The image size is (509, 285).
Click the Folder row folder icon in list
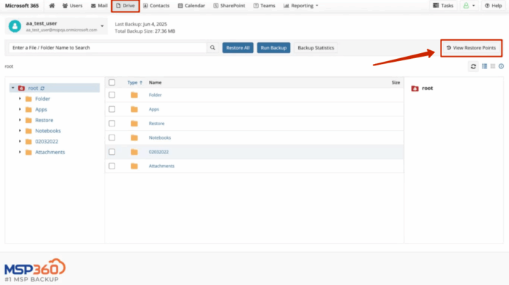134,95
